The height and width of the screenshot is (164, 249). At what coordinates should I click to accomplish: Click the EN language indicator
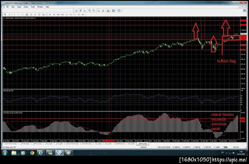(x=222, y=152)
